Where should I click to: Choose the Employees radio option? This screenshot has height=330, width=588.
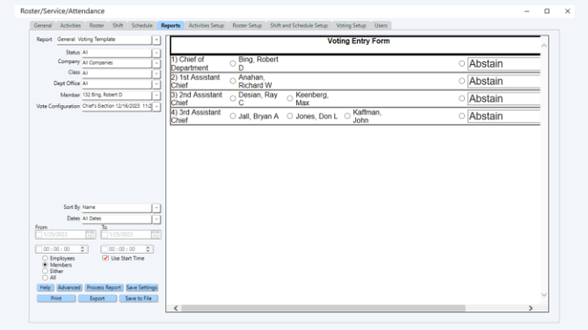coord(45,258)
